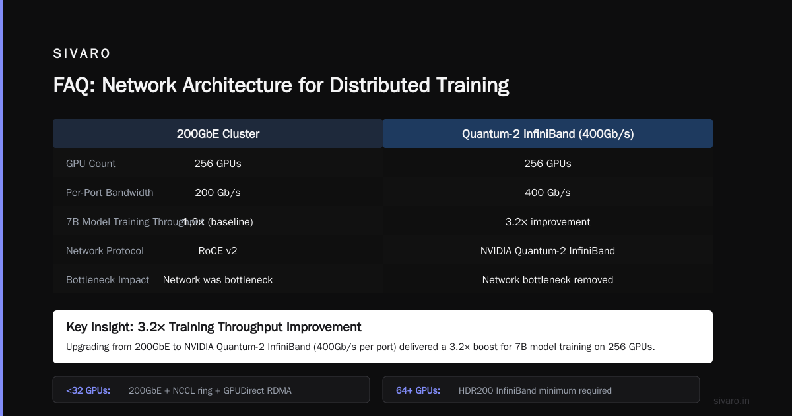Click the 3.2× improvement cell
This screenshot has height=416, width=792.
(x=548, y=222)
